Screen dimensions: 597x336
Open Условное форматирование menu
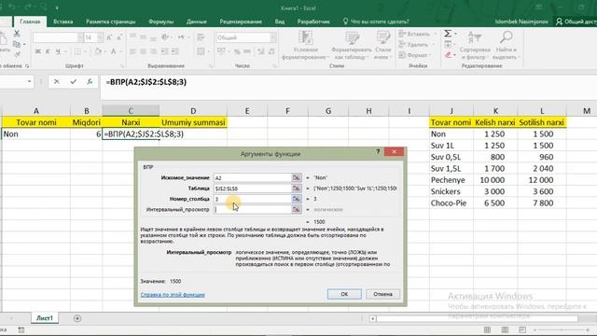(305, 46)
